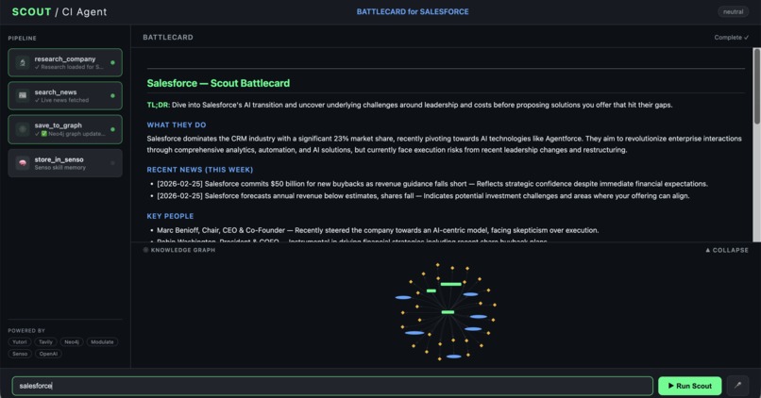Click the graph icon in save_to_graph step
The width and height of the screenshot is (761, 398).
pyautogui.click(x=23, y=129)
